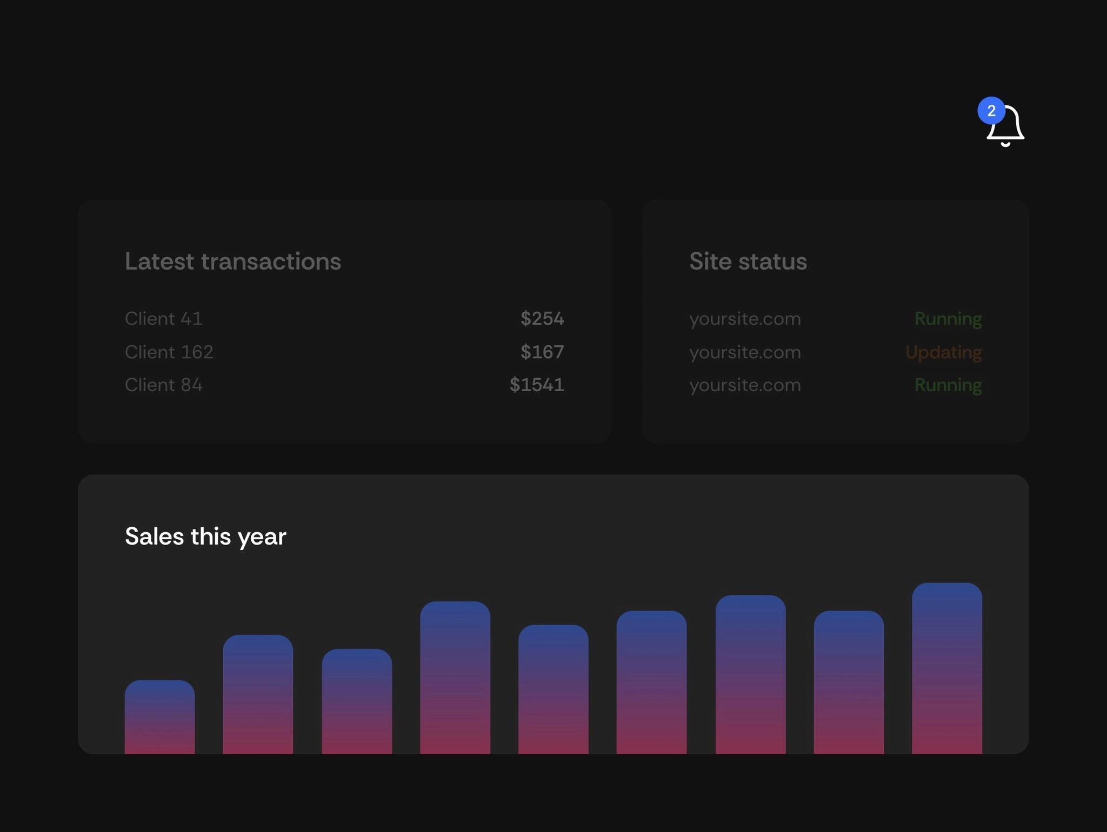The image size is (1107, 832).
Task: Select the fourth bar in the sales chart
Action: [454, 675]
